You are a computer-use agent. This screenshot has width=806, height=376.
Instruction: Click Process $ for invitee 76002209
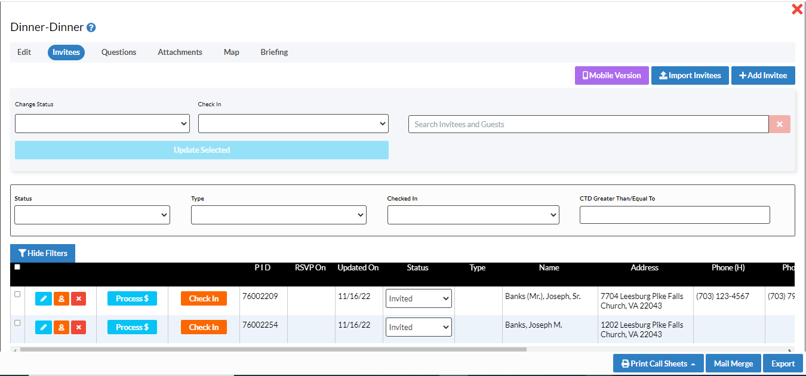pos(132,298)
